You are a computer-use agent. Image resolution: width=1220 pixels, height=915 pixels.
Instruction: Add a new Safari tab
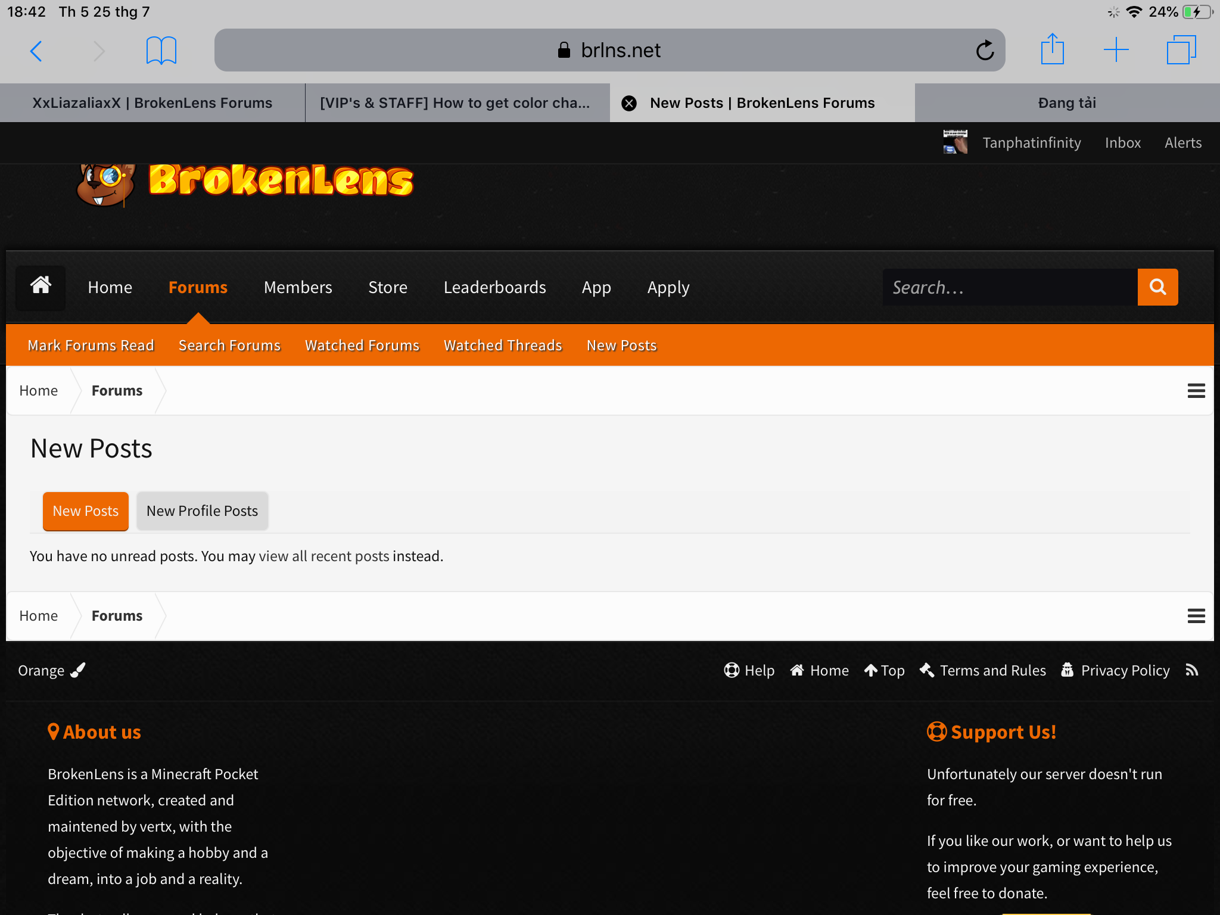point(1116,50)
